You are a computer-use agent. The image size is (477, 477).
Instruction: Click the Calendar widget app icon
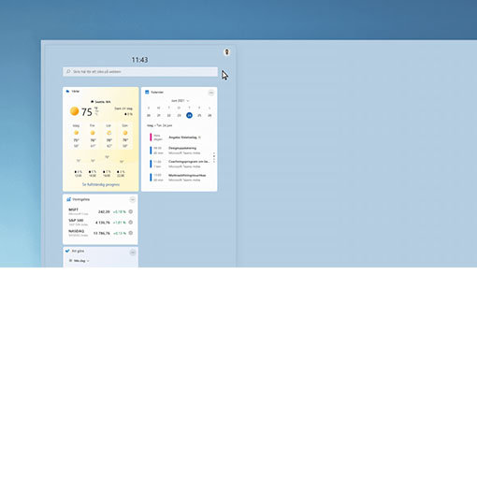tap(147, 92)
